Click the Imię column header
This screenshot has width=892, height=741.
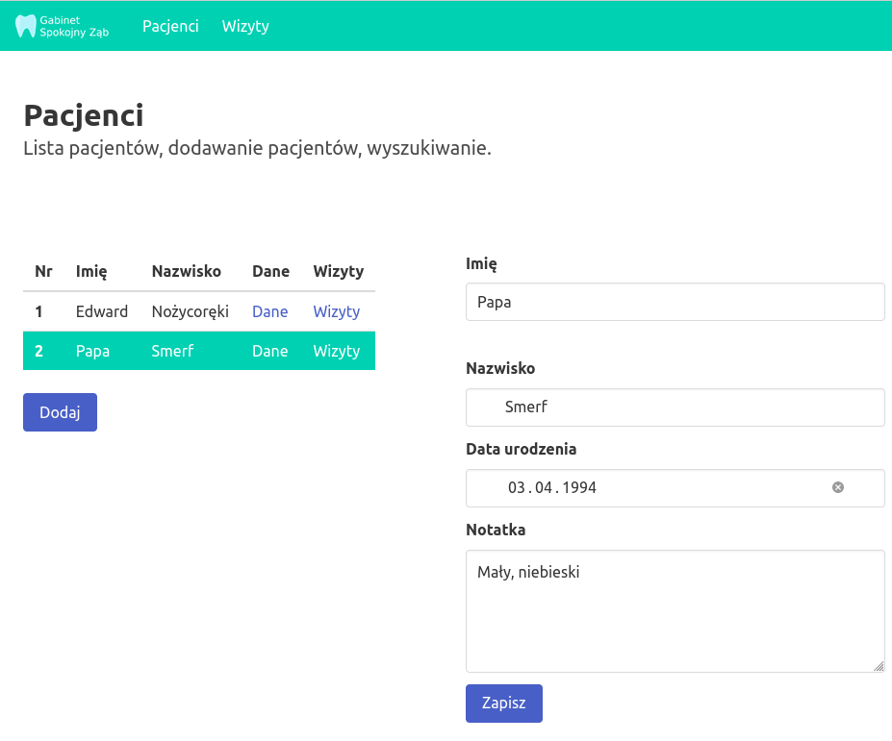click(x=91, y=271)
